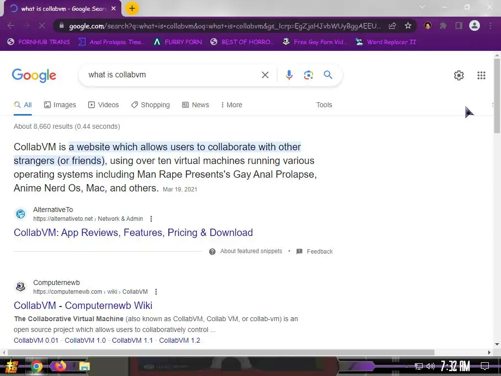501x376 pixels.
Task: Select the All results tab
Action: pyautogui.click(x=23, y=105)
